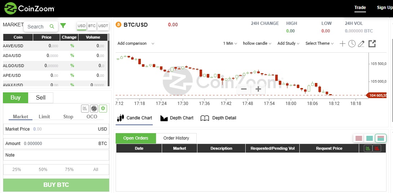The image size is (393, 193).
Task: Switch to the Sell side
Action: coord(41,98)
